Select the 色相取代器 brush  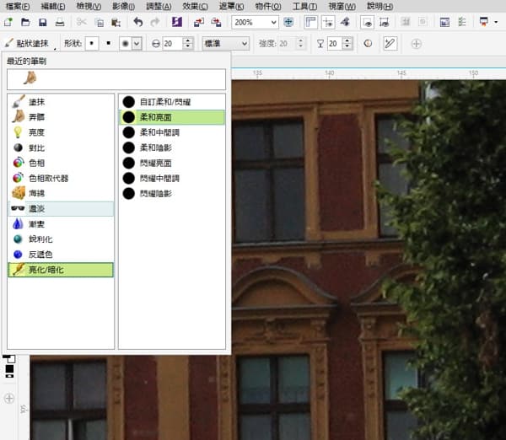pyautogui.click(x=48, y=178)
